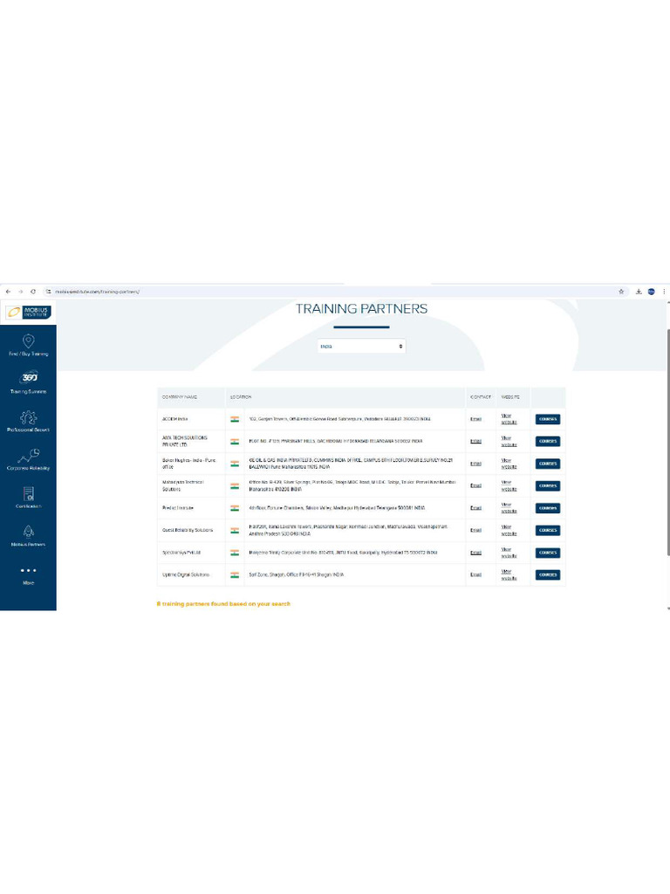Click the flag in Uptime Digital Solutions row
This screenshot has height=894, width=670.
tap(235, 574)
